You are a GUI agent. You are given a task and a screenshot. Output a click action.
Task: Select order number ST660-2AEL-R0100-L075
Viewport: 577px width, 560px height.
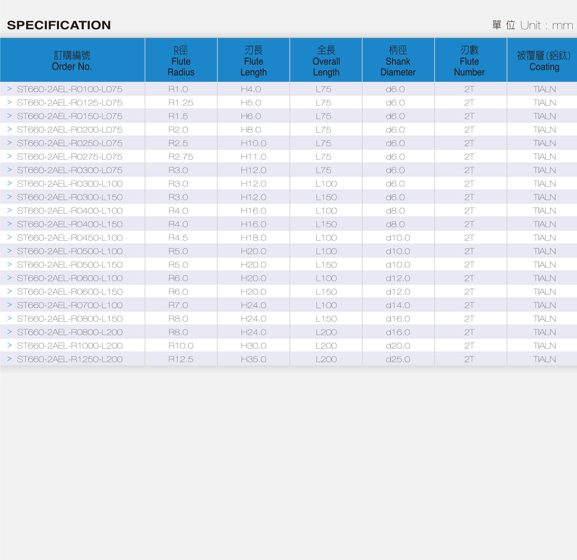(x=70, y=89)
